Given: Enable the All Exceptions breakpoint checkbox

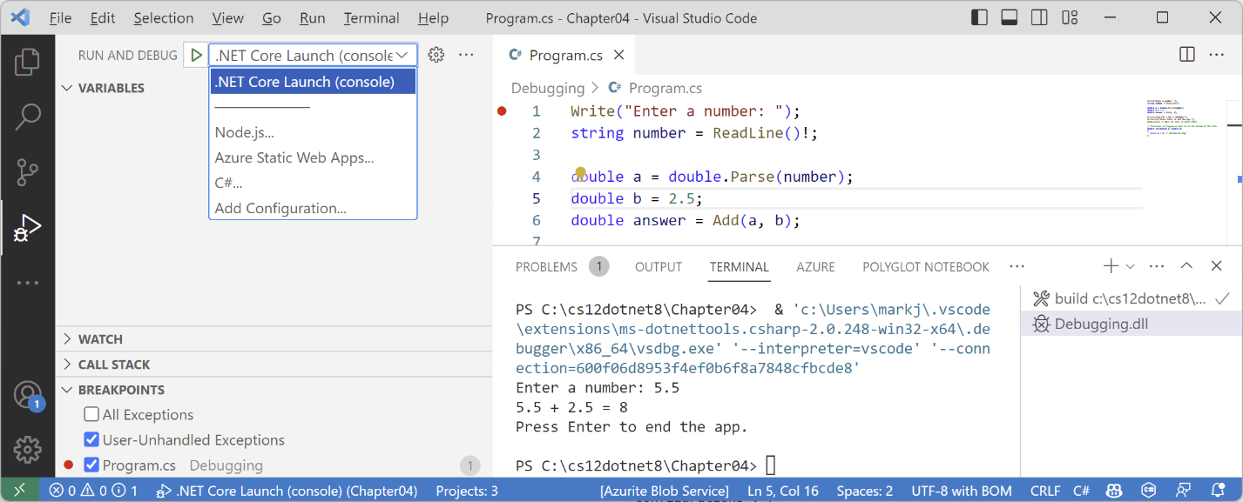Looking at the screenshot, I should click(91, 414).
